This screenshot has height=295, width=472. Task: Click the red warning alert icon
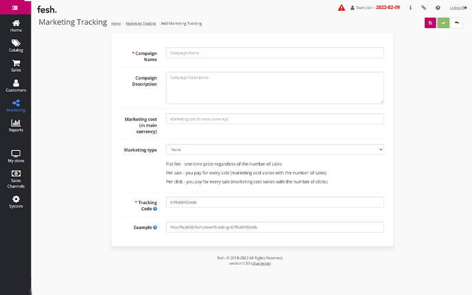(342, 8)
